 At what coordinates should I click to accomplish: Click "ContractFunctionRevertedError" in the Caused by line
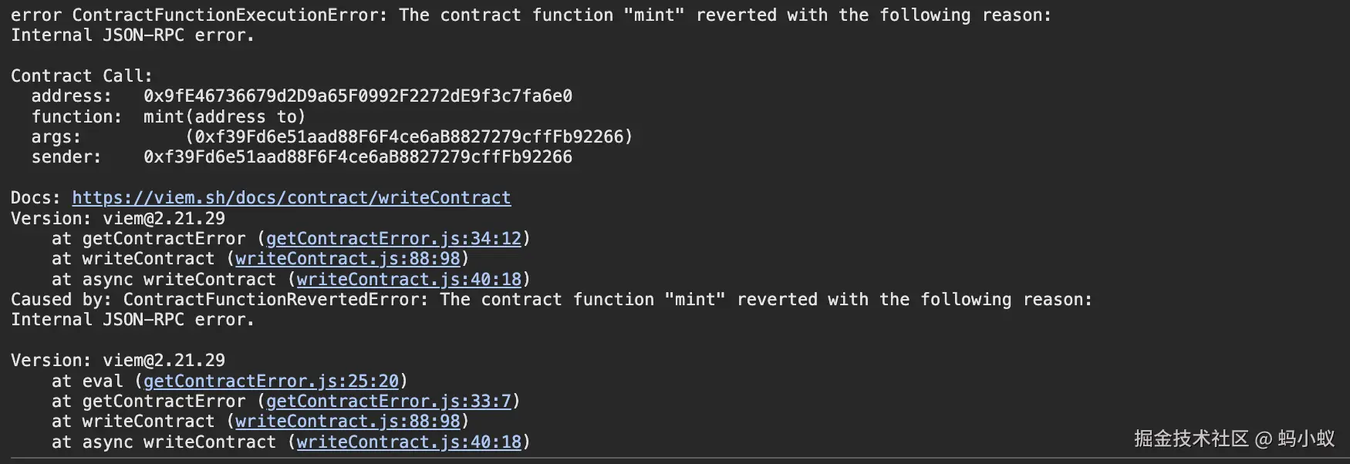(275, 300)
